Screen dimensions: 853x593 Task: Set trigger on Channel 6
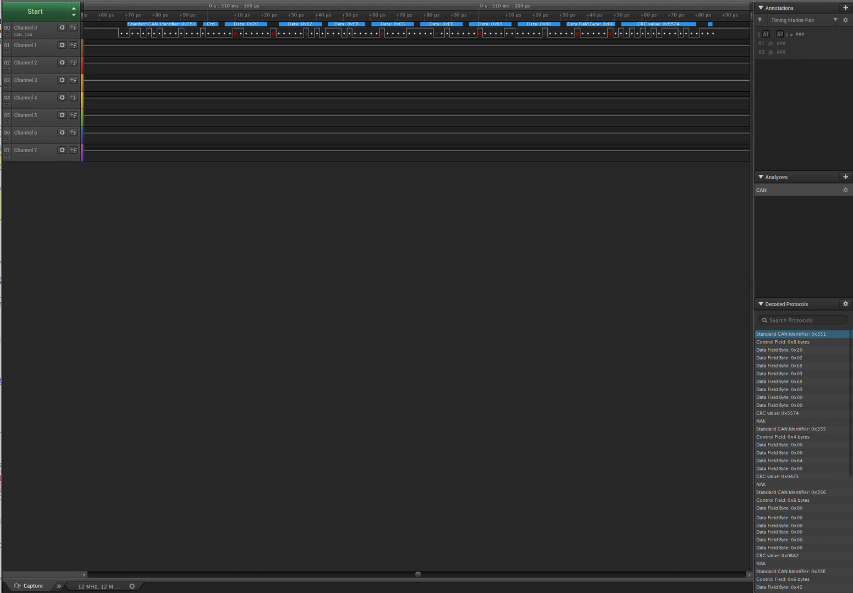click(73, 132)
